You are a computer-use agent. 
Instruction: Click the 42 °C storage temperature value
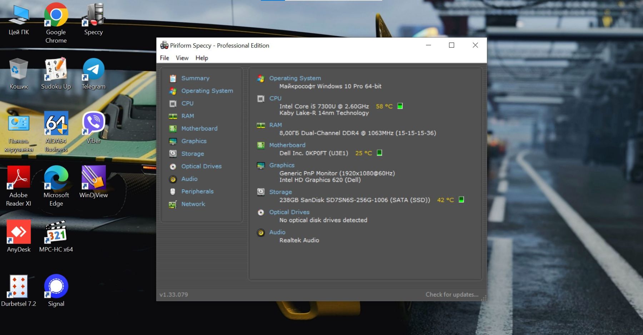(445, 200)
